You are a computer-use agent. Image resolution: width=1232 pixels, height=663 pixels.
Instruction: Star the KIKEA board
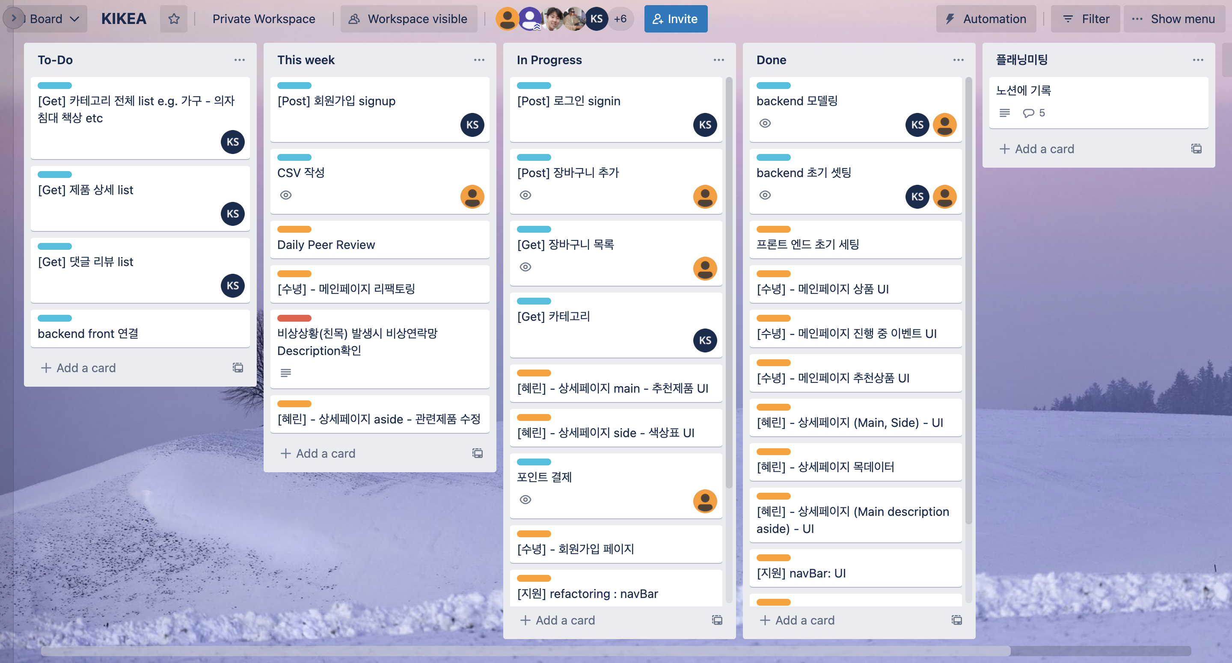174,19
